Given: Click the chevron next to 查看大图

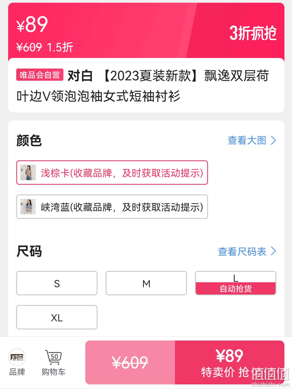Looking at the screenshot, I should coord(273,140).
